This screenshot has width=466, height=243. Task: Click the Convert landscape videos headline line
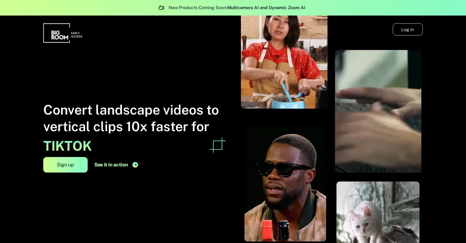point(131,110)
